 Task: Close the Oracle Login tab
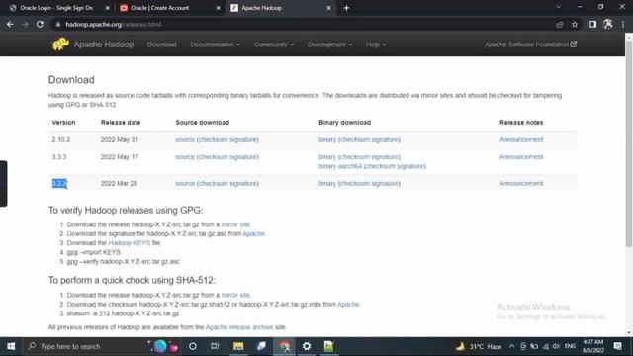point(107,8)
